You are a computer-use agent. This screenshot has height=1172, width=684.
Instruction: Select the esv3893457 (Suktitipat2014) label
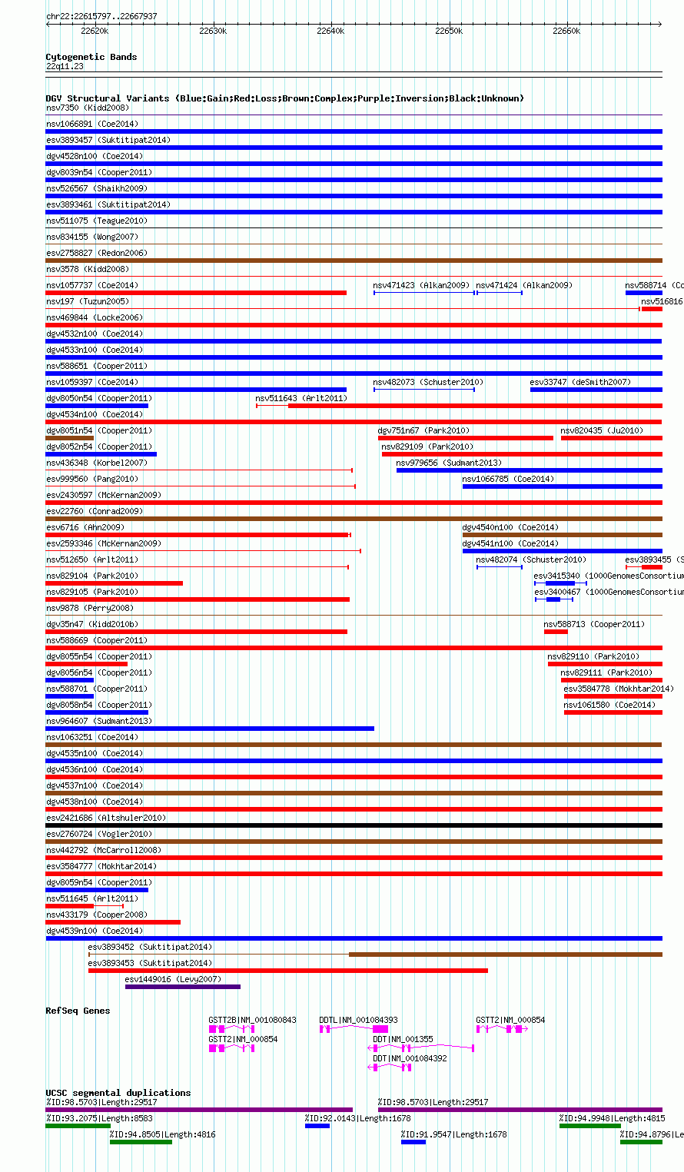point(108,140)
